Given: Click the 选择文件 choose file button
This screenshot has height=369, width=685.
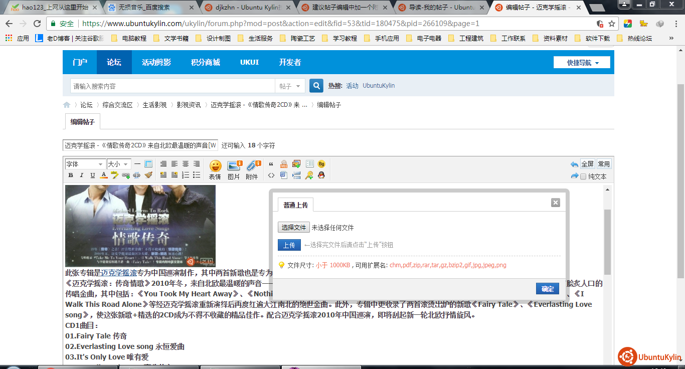Looking at the screenshot, I should click(294, 227).
